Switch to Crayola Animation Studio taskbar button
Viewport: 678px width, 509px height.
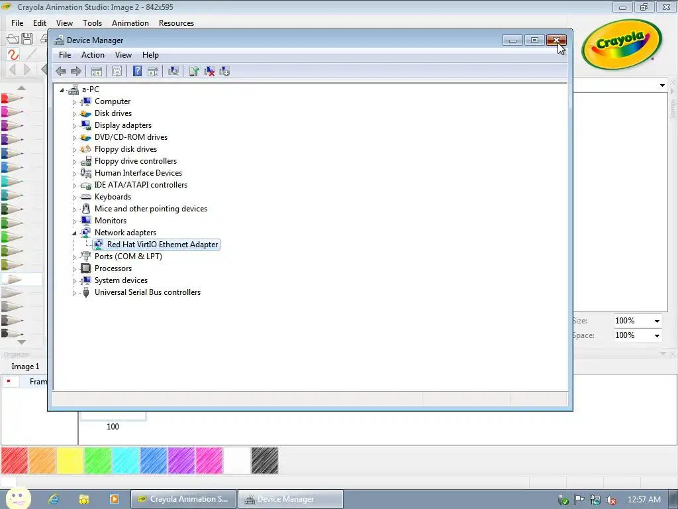tap(183, 499)
